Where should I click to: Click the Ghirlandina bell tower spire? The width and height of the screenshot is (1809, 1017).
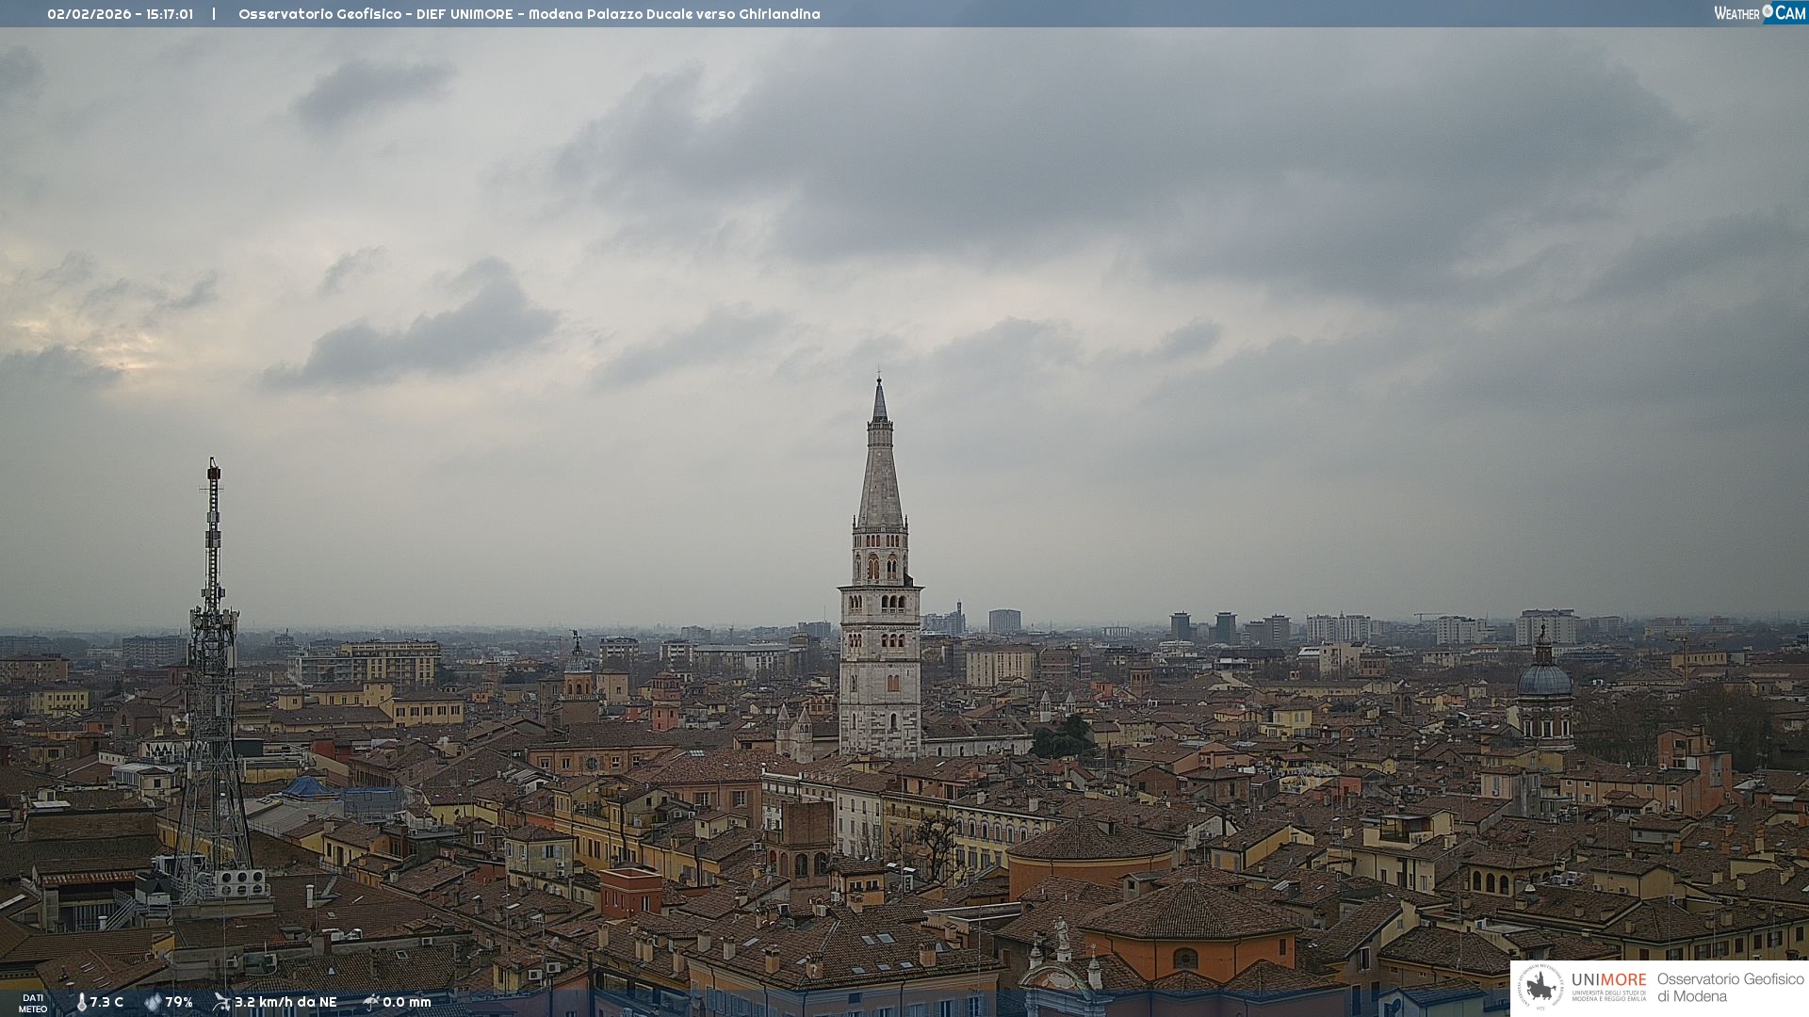click(x=880, y=471)
